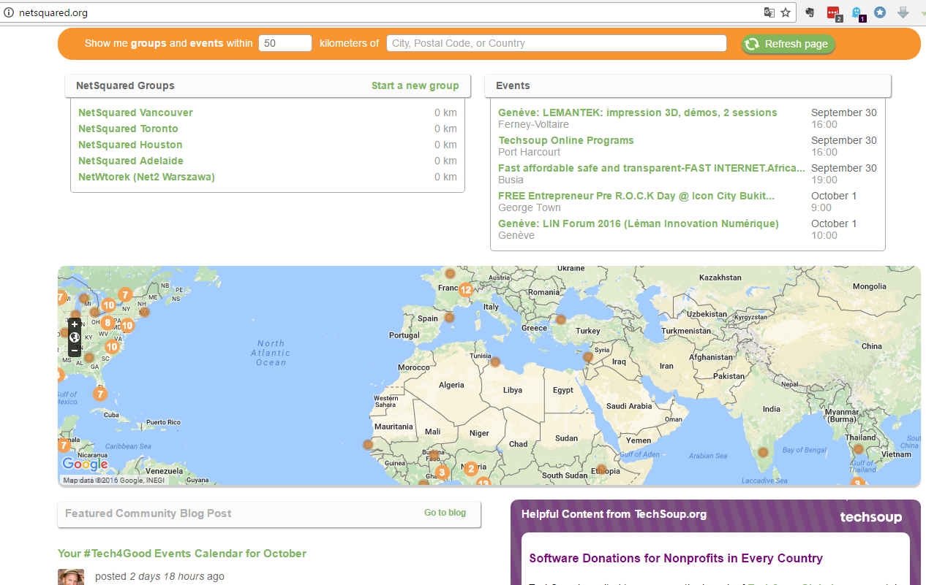Click the map marker near Syria
The height and width of the screenshot is (585, 926).
(588, 357)
